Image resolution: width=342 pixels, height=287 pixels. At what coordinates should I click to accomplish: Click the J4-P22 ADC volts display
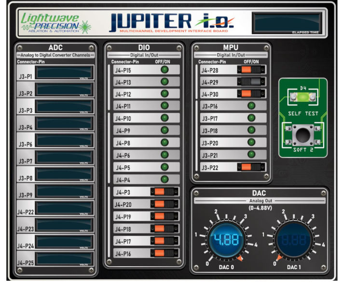click(64, 208)
